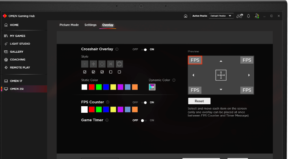The width and height of the screenshot is (298, 159).
Task: Pick orange Static Color swatch
Action: (x=135, y=87)
